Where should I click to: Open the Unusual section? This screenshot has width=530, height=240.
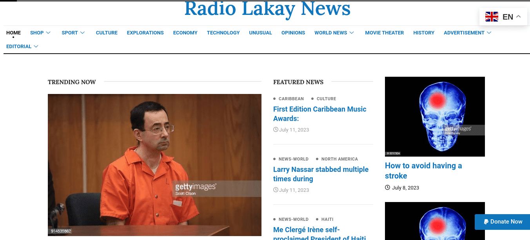(261, 33)
